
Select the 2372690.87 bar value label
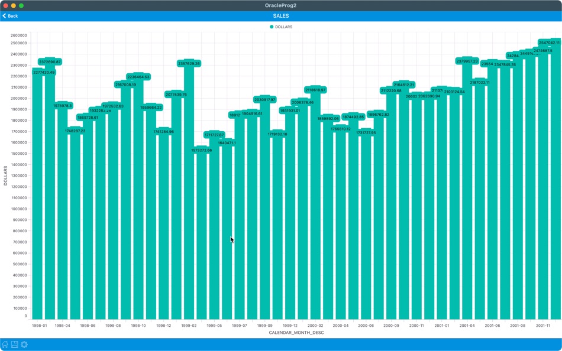tap(50, 62)
